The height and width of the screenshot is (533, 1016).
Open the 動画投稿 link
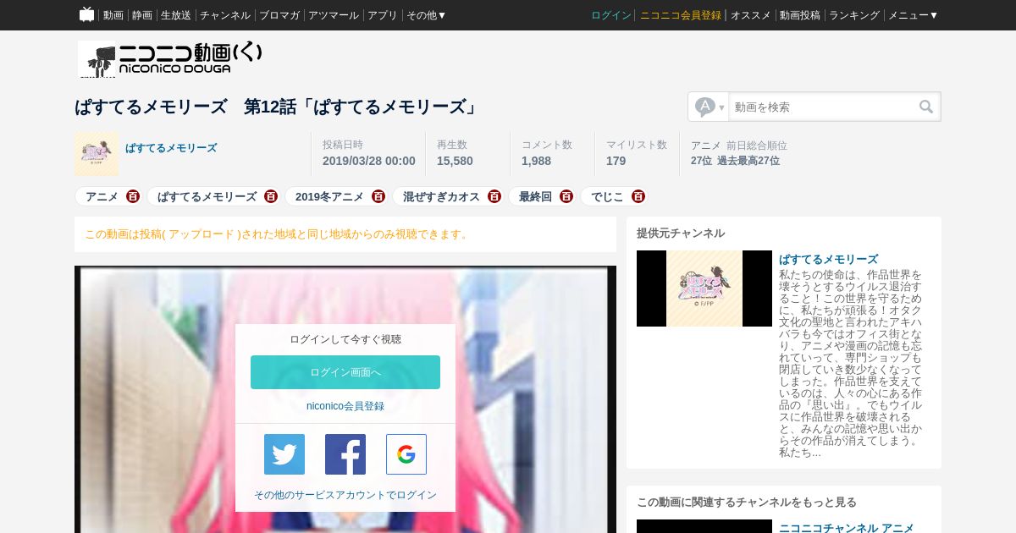pos(800,15)
